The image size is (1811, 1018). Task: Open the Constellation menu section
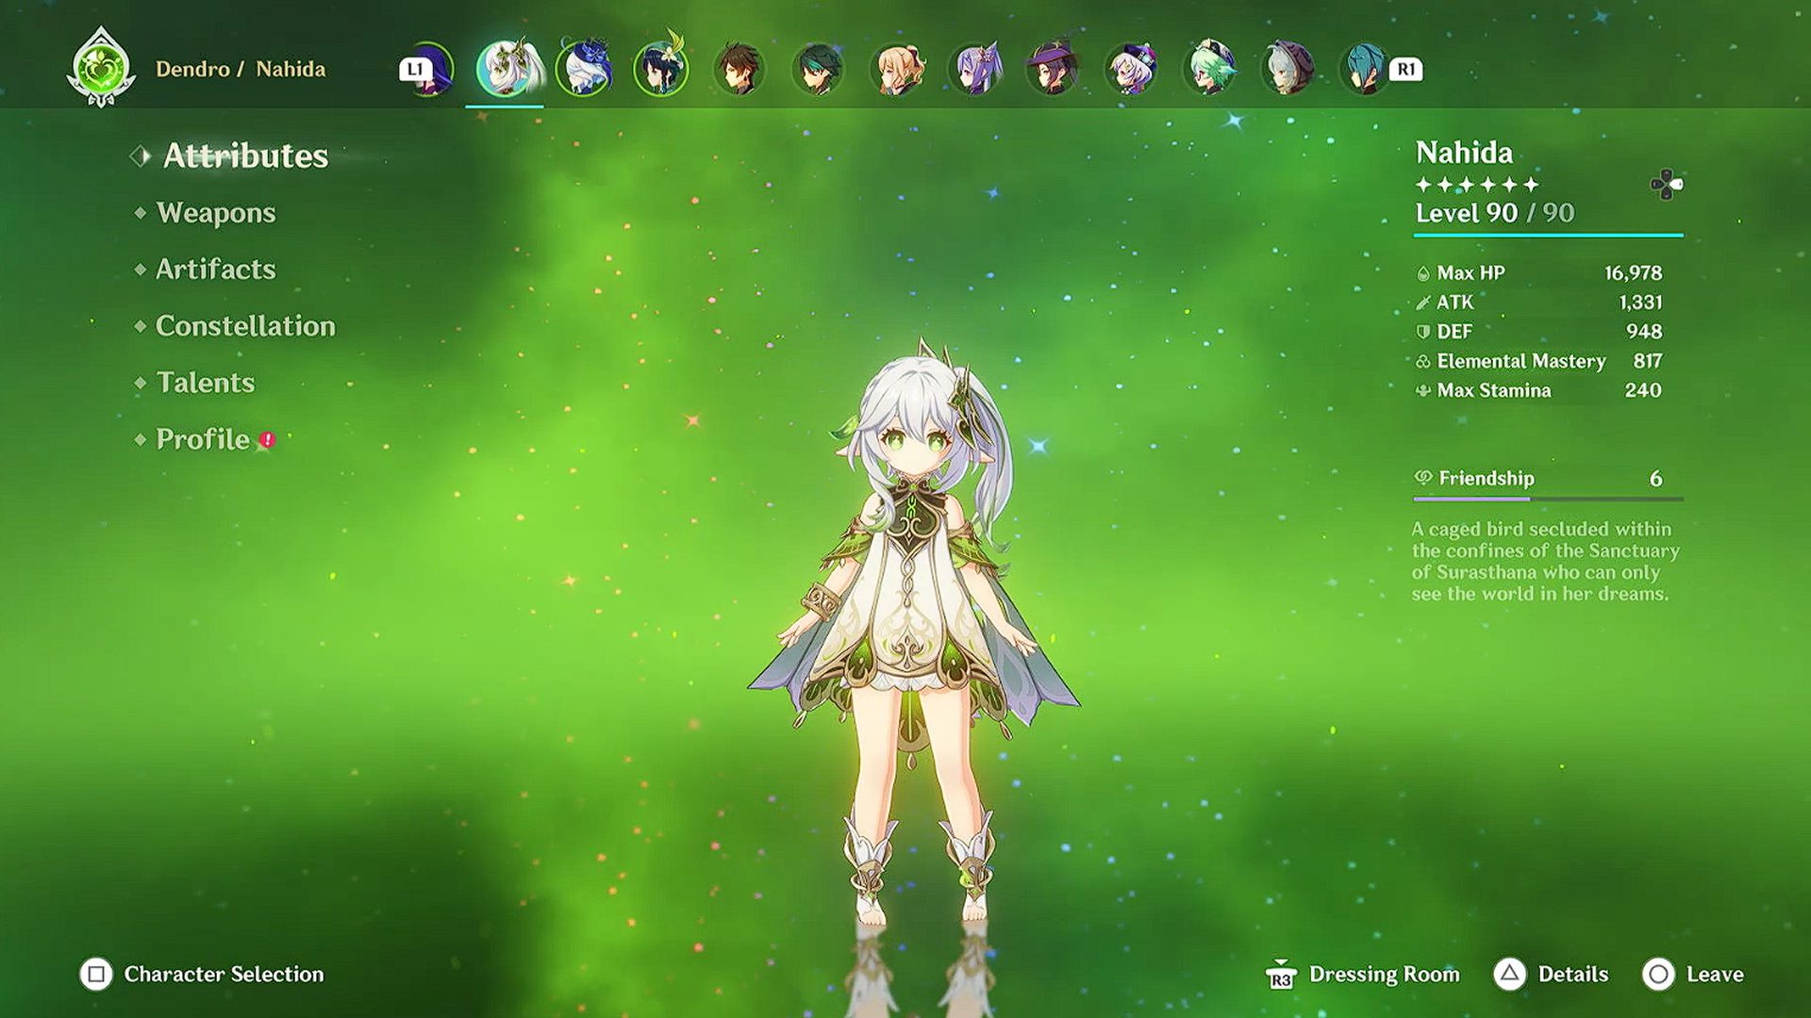coord(245,326)
